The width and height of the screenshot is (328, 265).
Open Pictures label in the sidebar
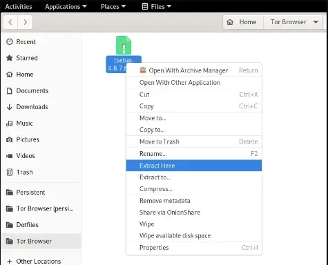click(28, 139)
